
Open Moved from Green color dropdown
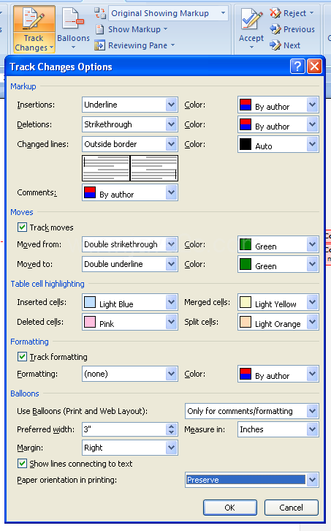click(x=278, y=244)
